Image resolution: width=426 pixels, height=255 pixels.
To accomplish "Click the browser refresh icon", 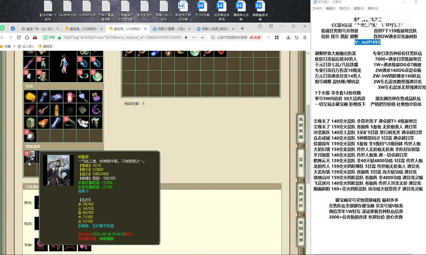I will tap(18, 38).
